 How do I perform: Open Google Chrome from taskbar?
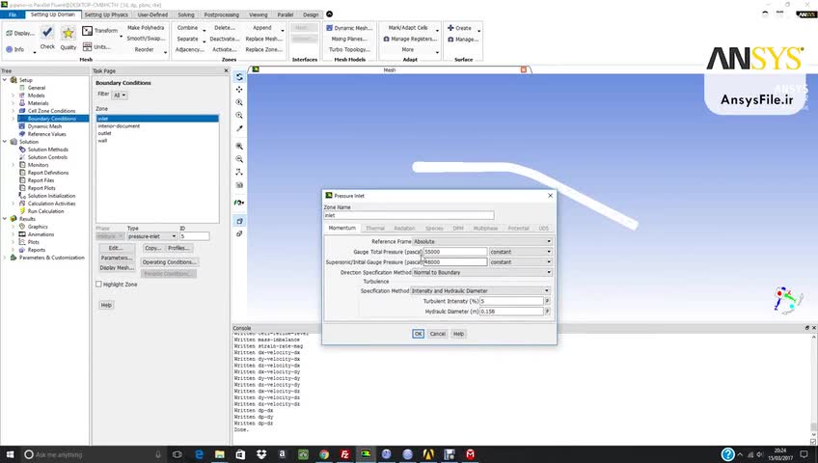(x=324, y=454)
